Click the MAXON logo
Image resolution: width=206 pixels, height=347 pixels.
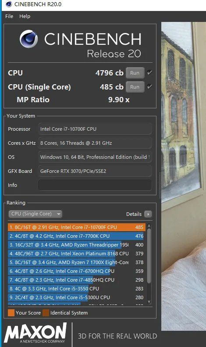[x=36, y=333]
